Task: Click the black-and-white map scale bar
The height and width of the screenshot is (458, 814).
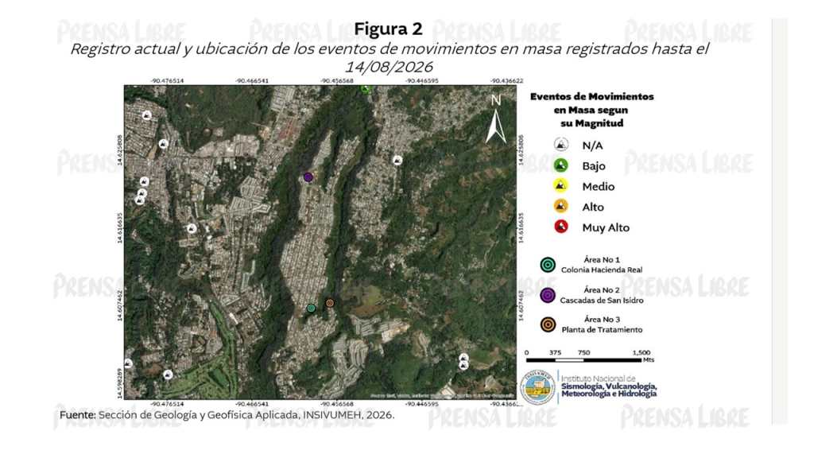Action: (584, 360)
